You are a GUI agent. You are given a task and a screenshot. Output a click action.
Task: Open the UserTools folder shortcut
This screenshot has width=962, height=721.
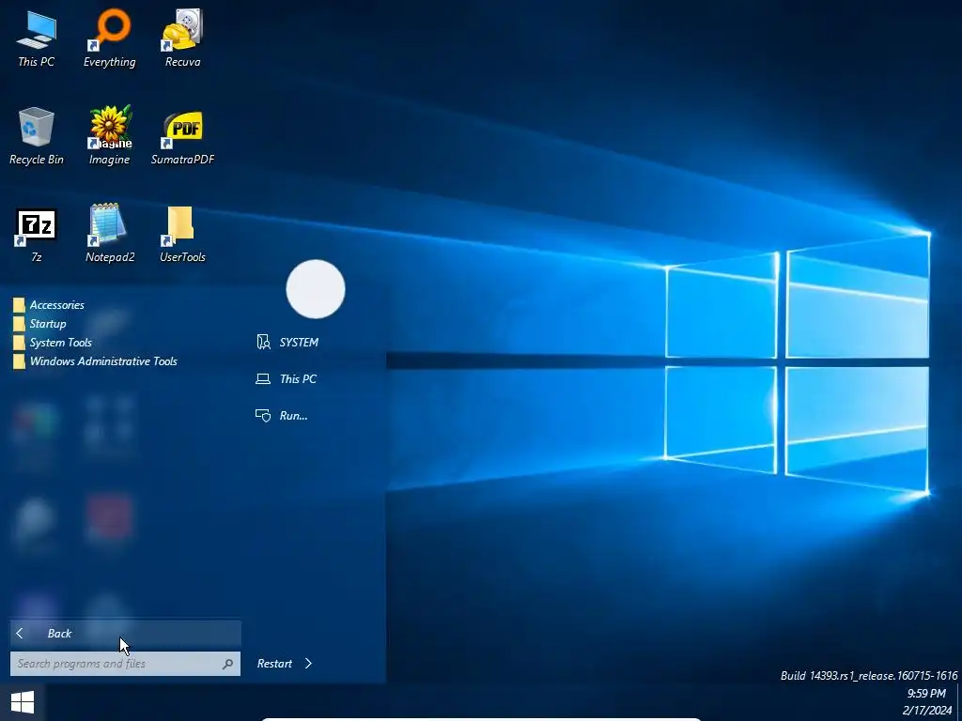pyautogui.click(x=182, y=233)
